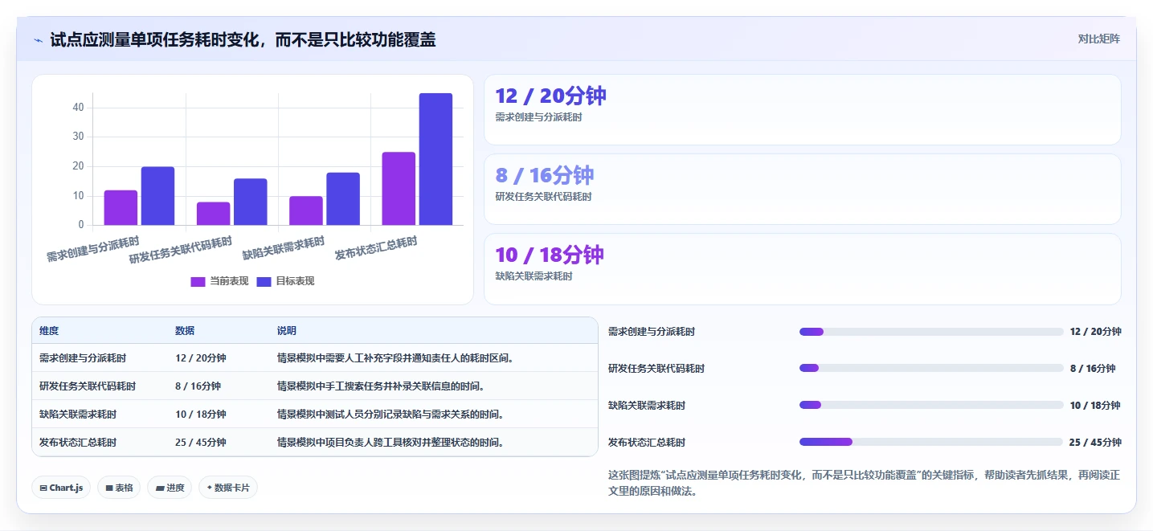Click the 10 / 18分钟 stat card

click(x=802, y=268)
